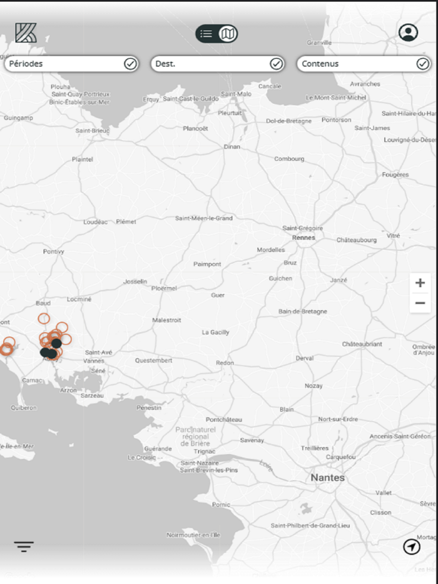Image resolution: width=438 pixels, height=584 pixels.
Task: Click the Rennes label on the map
Action: tap(303, 238)
